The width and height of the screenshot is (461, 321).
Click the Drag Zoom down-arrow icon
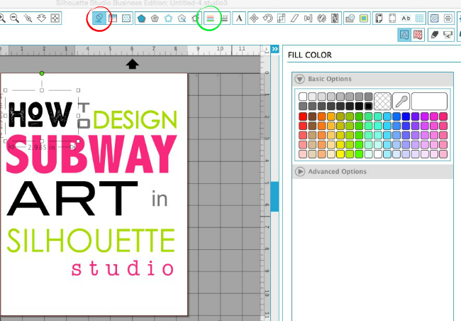(41, 18)
